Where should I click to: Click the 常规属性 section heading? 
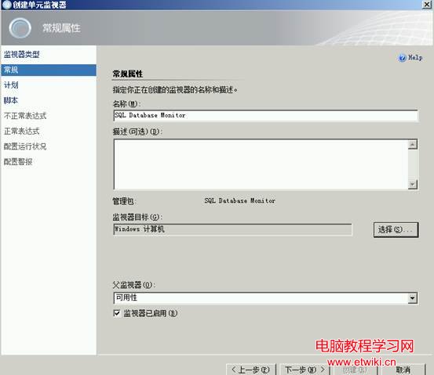[128, 74]
